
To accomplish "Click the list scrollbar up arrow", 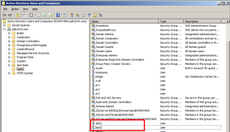I will [x=228, y=21].
